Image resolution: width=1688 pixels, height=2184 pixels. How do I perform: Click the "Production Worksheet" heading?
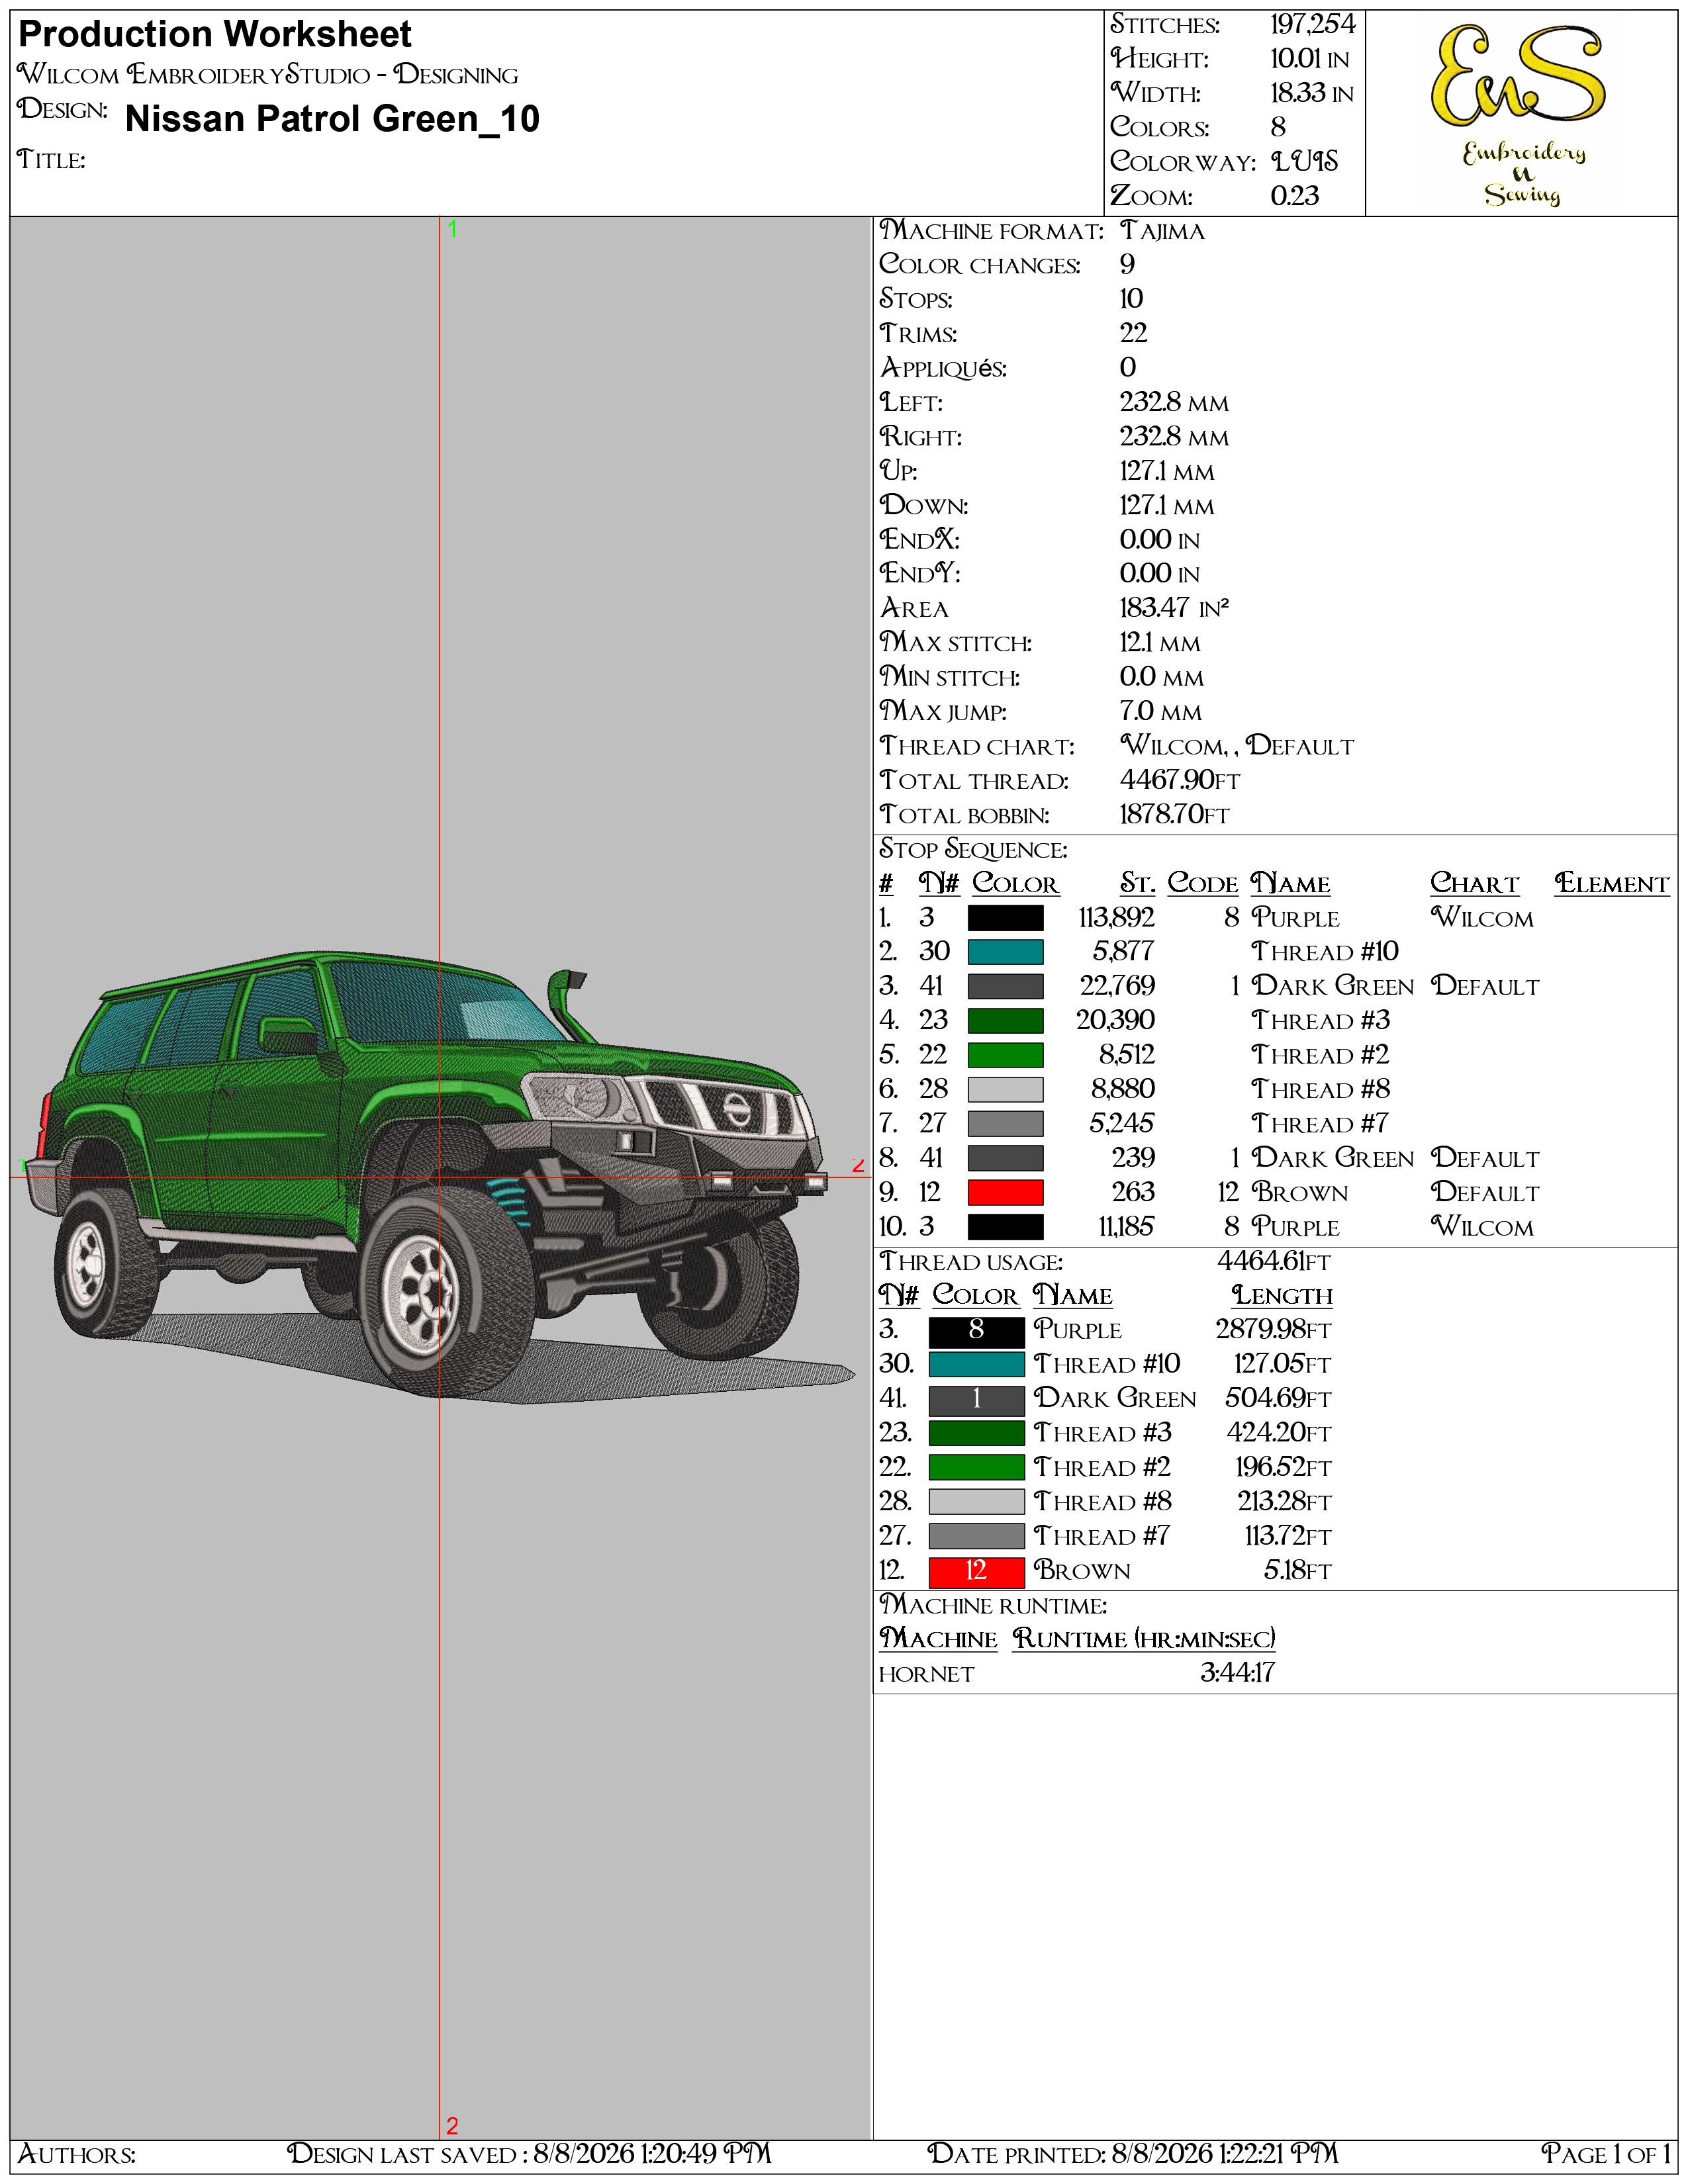(x=215, y=34)
